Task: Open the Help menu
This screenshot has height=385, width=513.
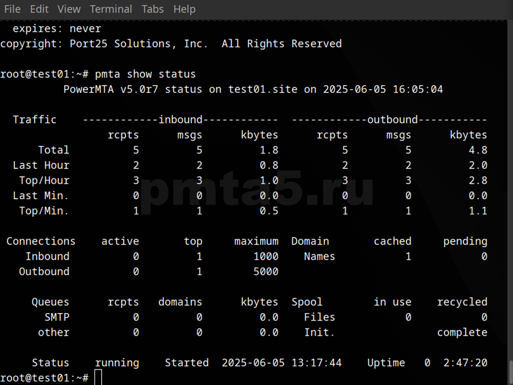Action: [185, 9]
